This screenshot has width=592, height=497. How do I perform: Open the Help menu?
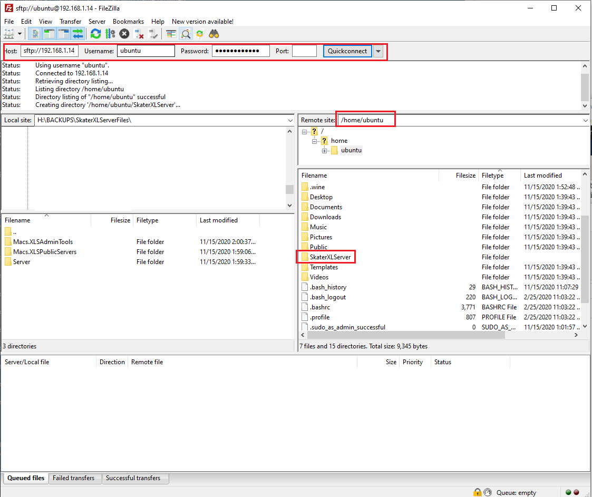pyautogui.click(x=158, y=22)
